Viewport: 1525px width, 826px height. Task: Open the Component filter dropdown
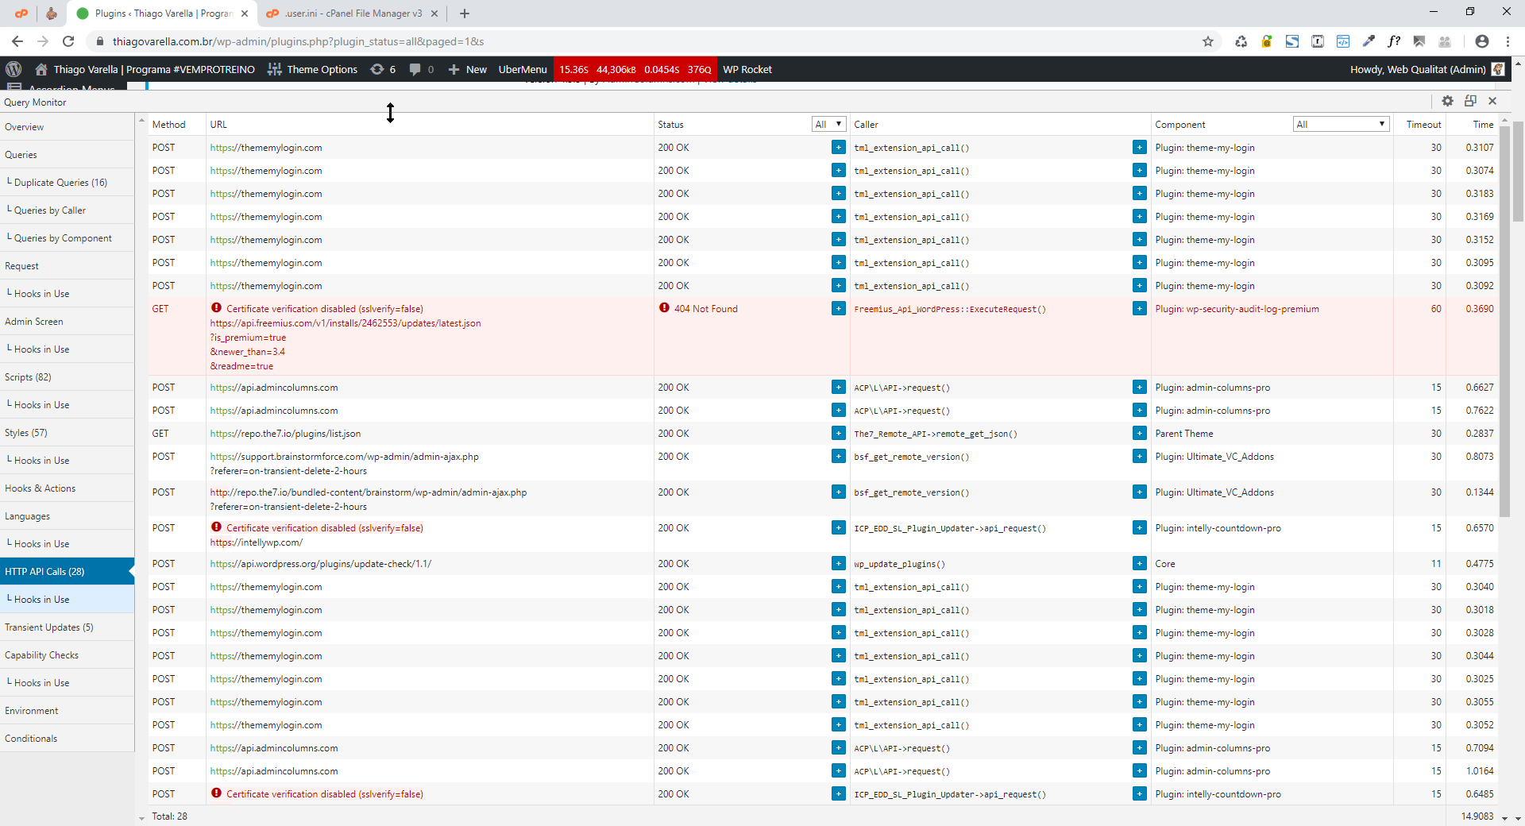(1340, 124)
